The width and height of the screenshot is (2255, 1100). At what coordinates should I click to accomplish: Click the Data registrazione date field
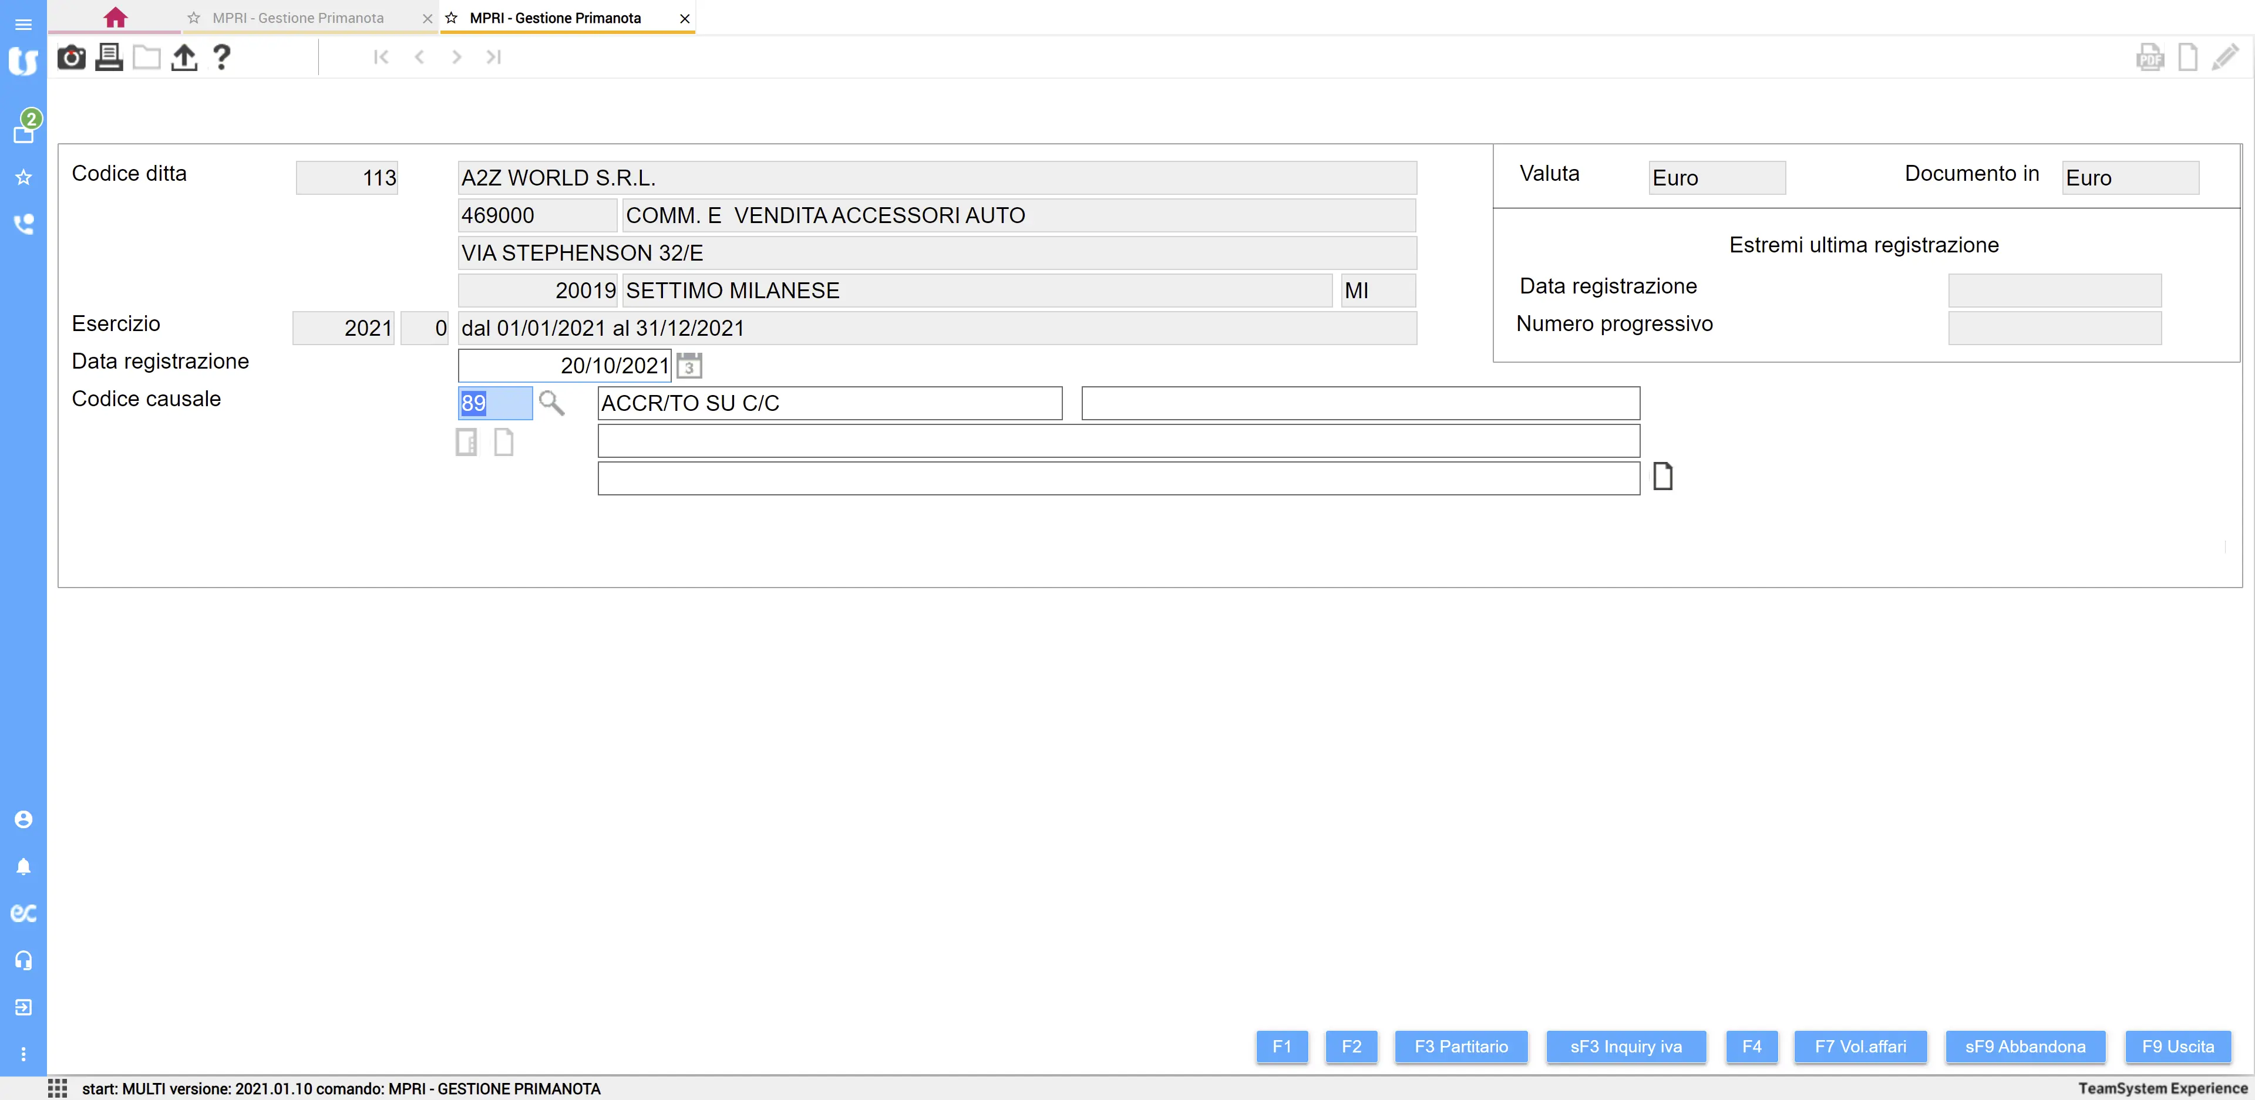[x=564, y=366]
